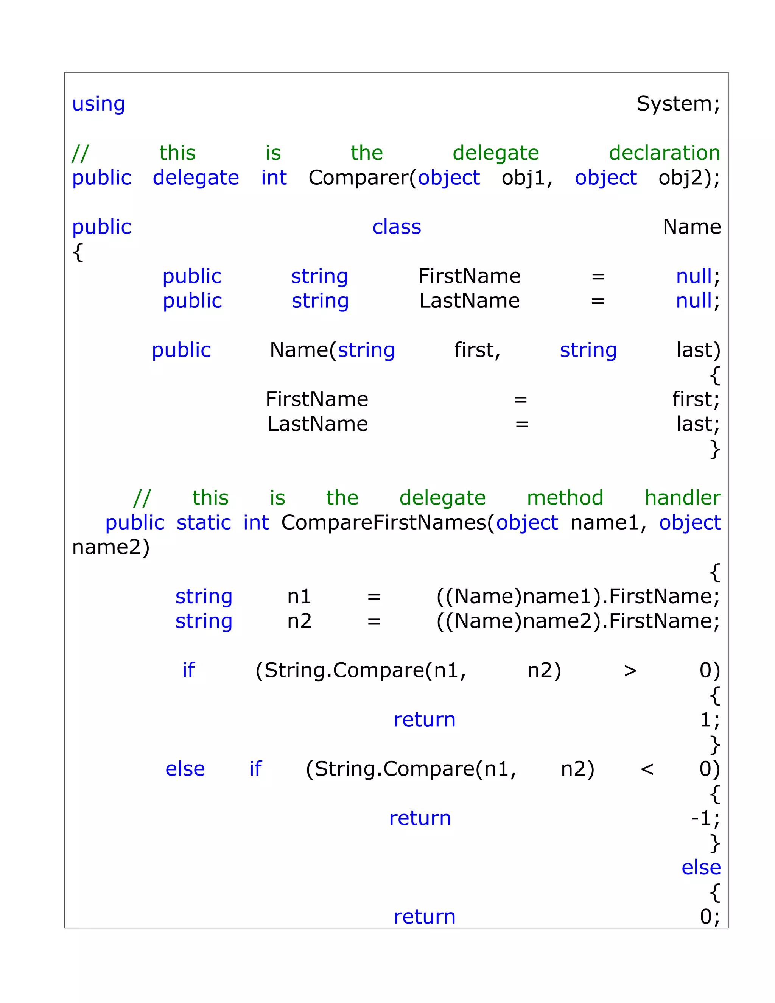Click 'CompareFirstNames(' method name
The height and width of the screenshot is (1003, 775).
[x=387, y=523]
